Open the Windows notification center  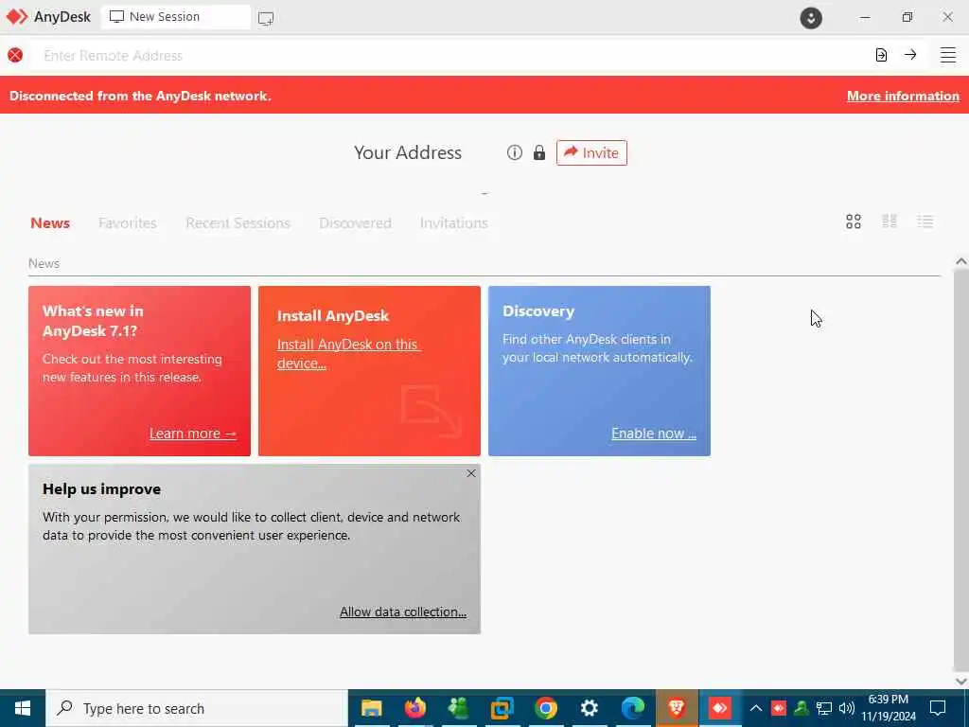938,708
